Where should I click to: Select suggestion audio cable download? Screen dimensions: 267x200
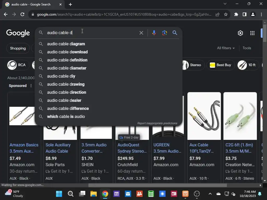108,52
